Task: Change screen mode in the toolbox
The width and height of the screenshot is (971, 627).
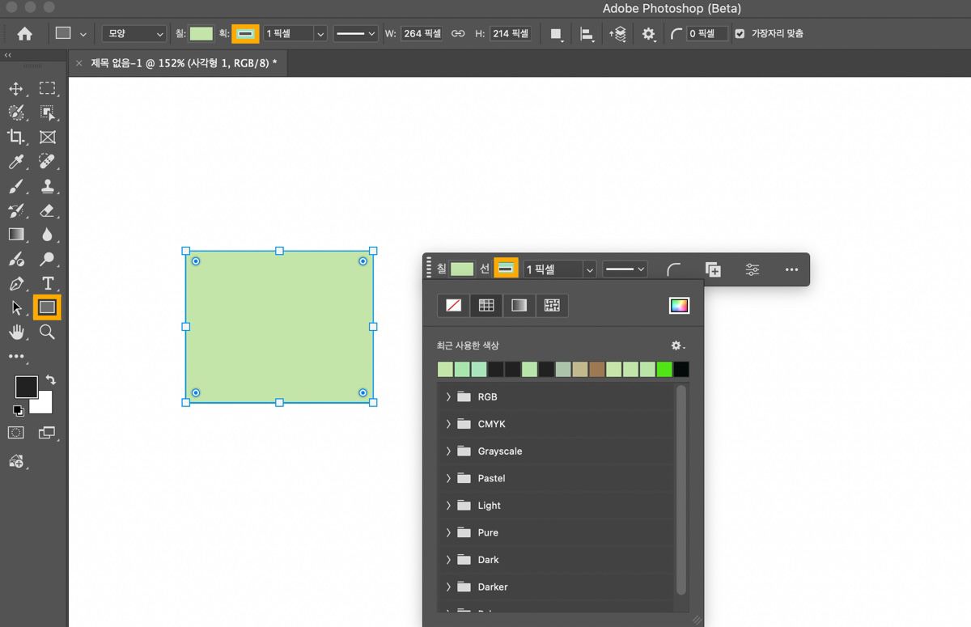Action: coord(48,433)
